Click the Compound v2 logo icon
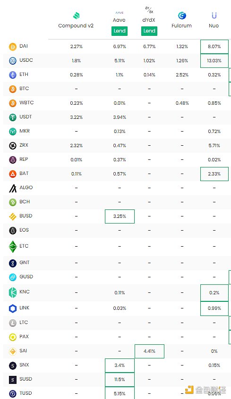231x399 pixels. tap(76, 16)
